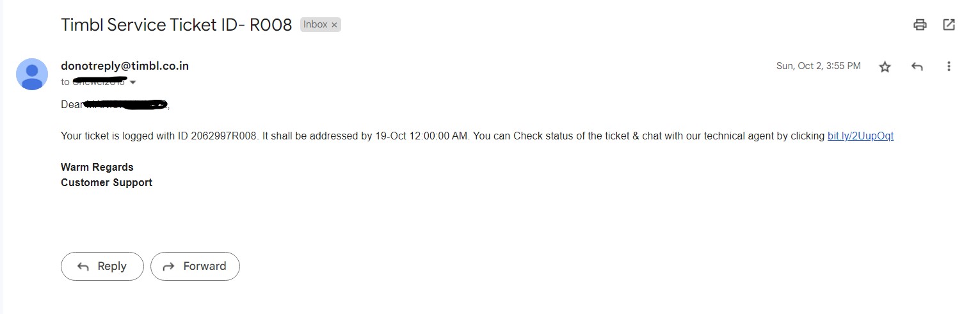This screenshot has height=314, width=964.
Task: Star the Timbl Service Ticket email
Action: pos(885,67)
